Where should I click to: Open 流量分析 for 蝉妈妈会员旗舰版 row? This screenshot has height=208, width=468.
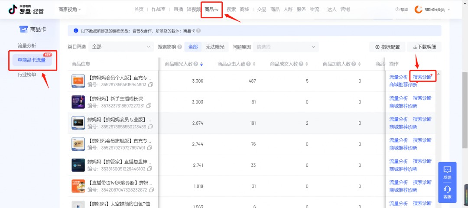coord(399,140)
